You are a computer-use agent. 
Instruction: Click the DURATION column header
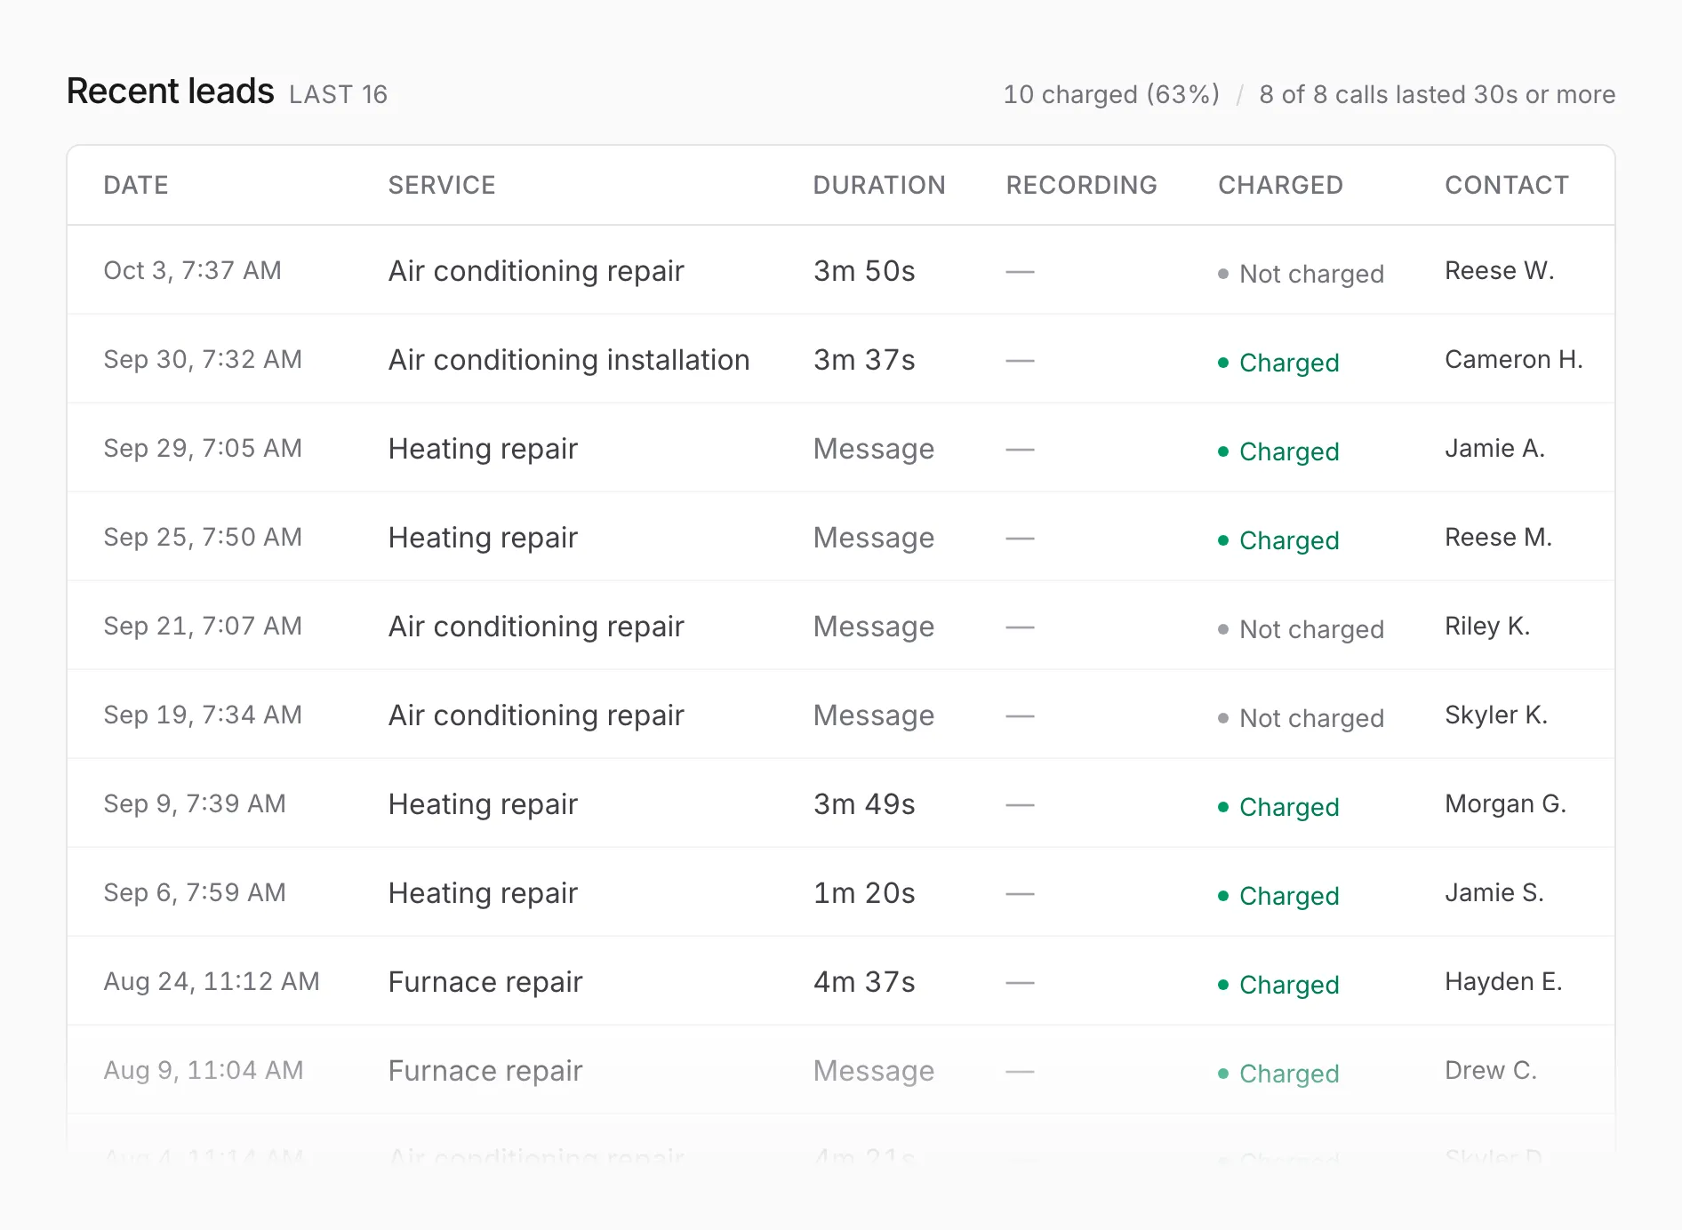879,185
